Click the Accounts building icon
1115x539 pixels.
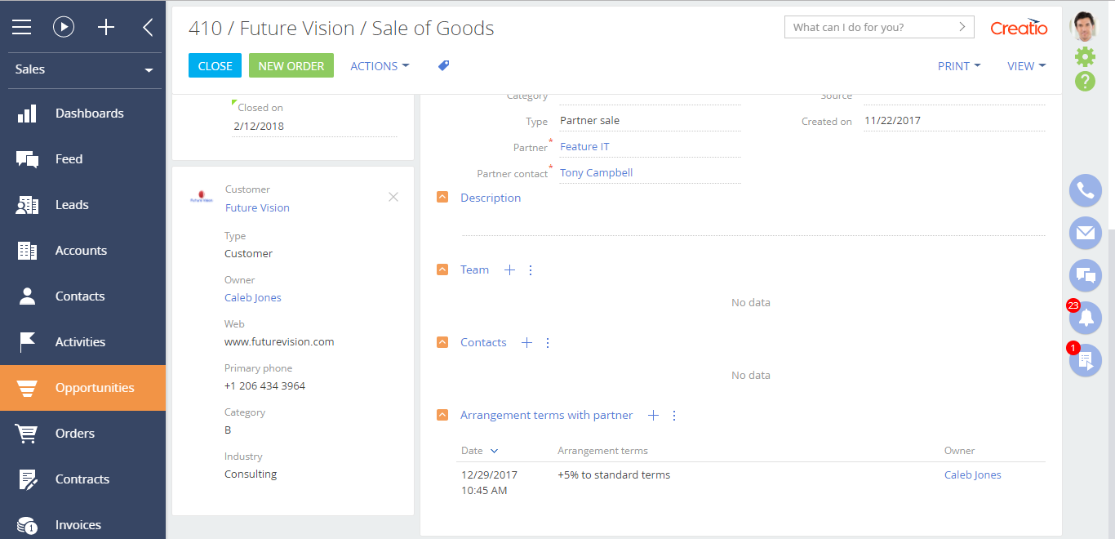click(x=27, y=251)
